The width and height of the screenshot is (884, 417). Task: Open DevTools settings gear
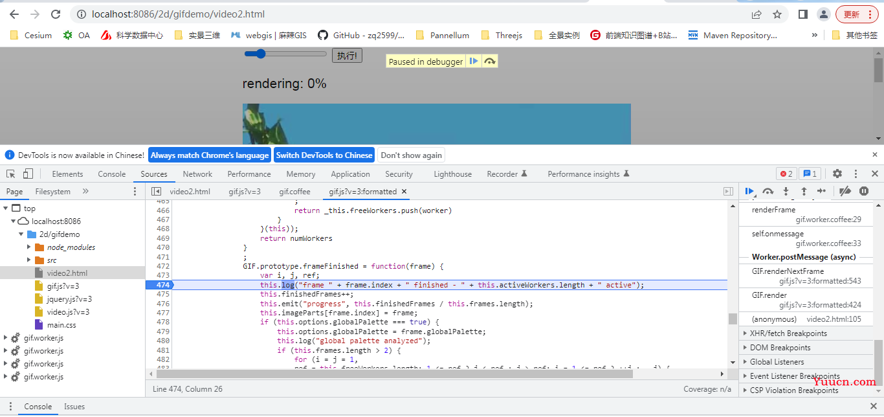pyautogui.click(x=837, y=174)
